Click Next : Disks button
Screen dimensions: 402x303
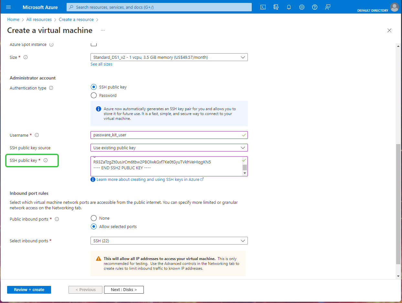pos(124,290)
